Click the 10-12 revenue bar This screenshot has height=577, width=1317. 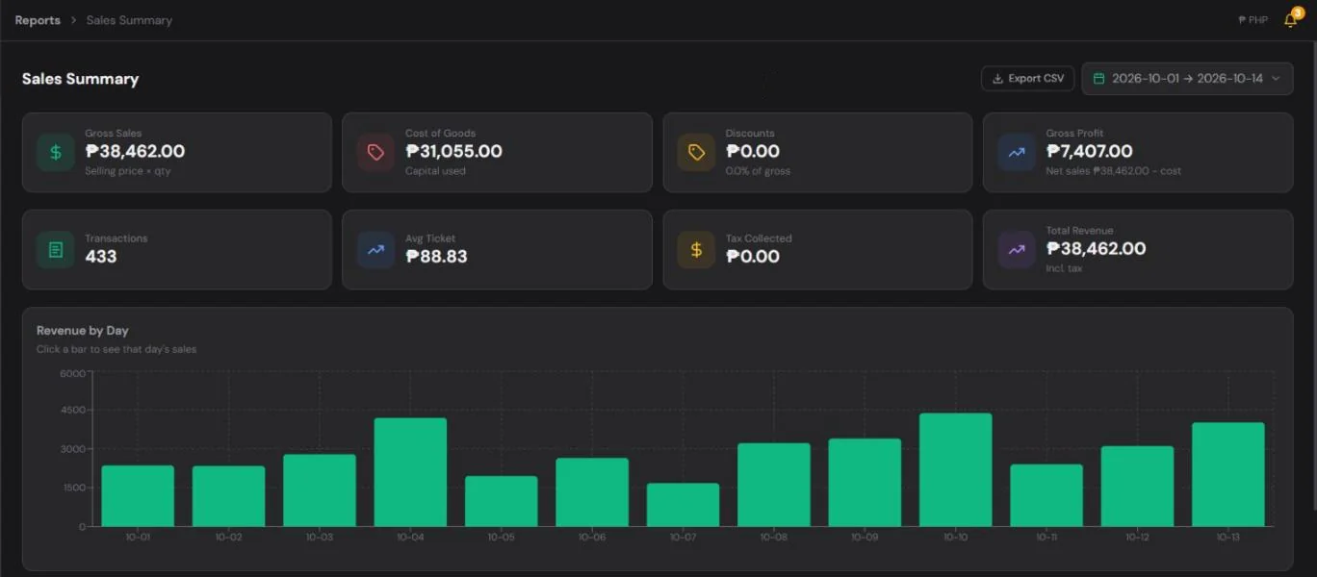pos(1137,487)
